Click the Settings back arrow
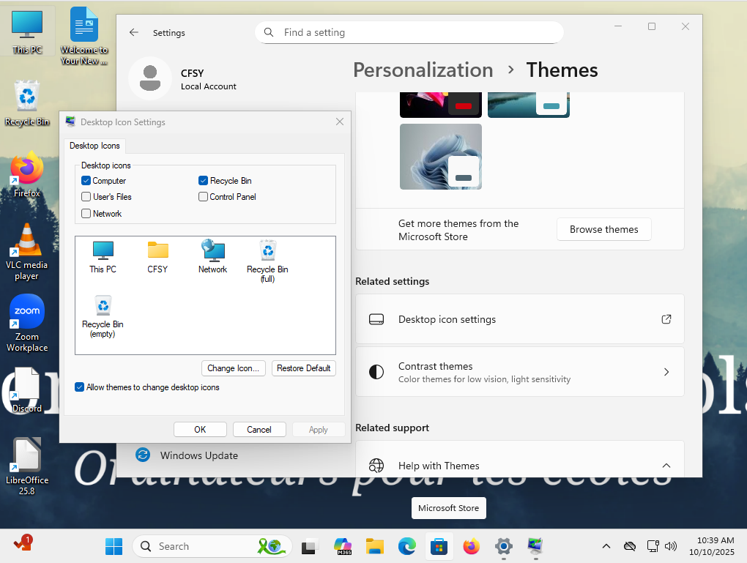 pyautogui.click(x=133, y=32)
